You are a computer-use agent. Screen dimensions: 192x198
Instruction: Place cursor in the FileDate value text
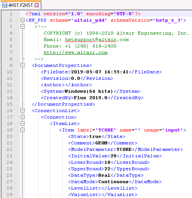[x=100, y=72]
